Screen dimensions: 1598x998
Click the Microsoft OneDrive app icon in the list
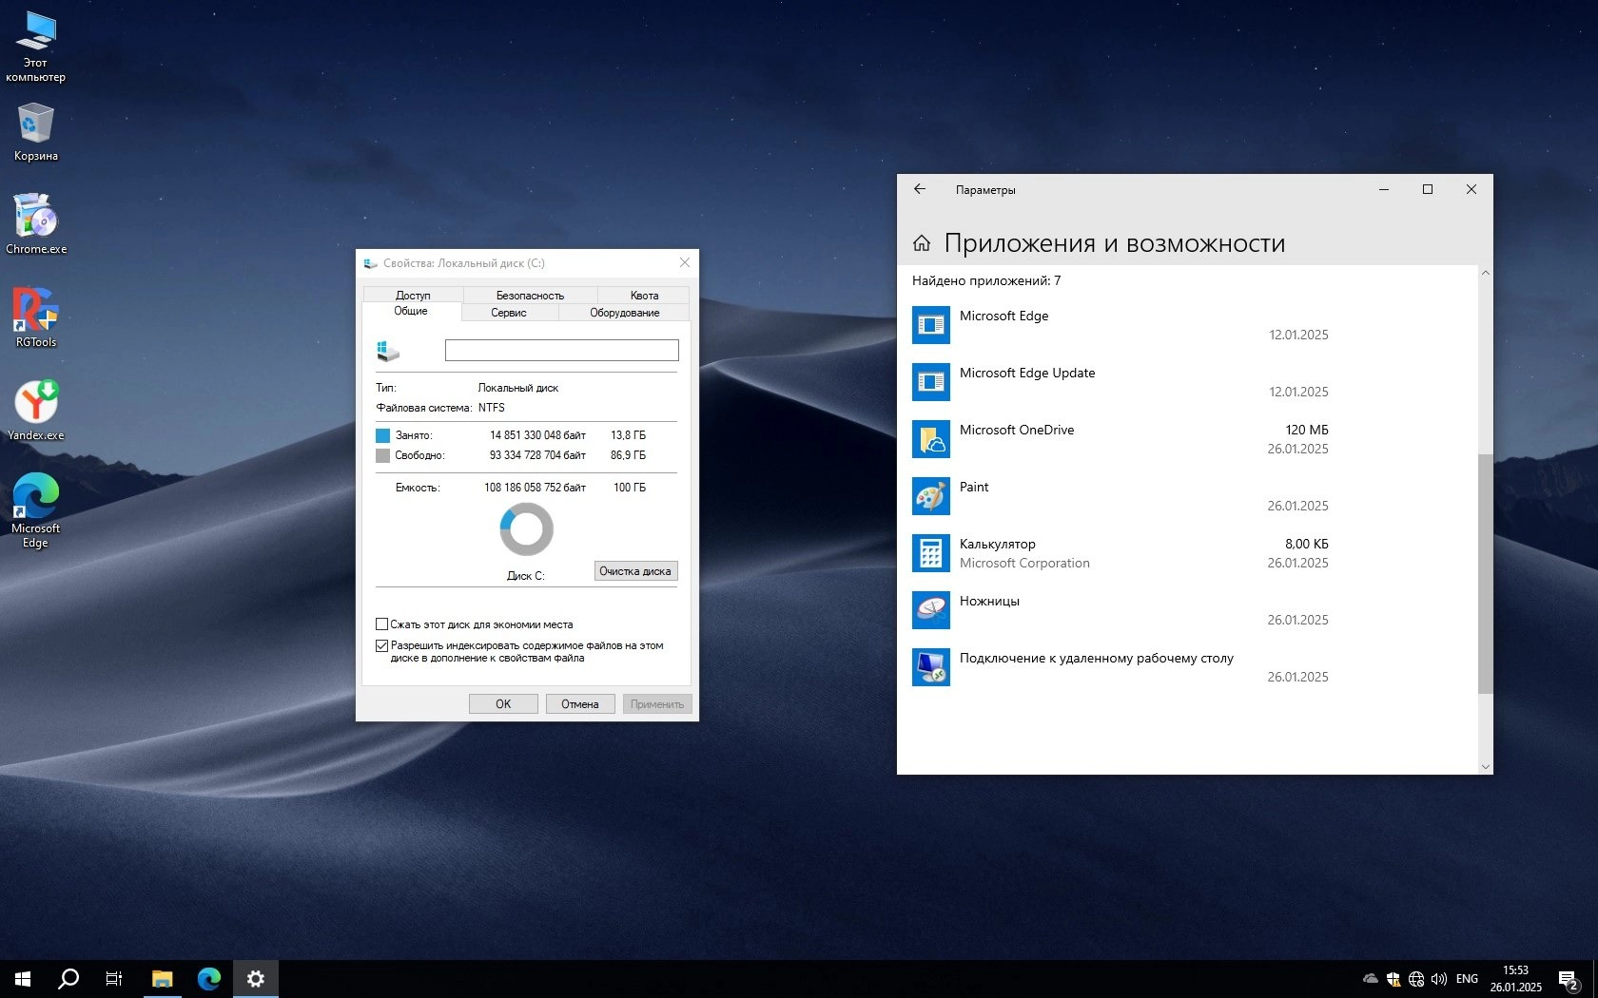pos(930,439)
